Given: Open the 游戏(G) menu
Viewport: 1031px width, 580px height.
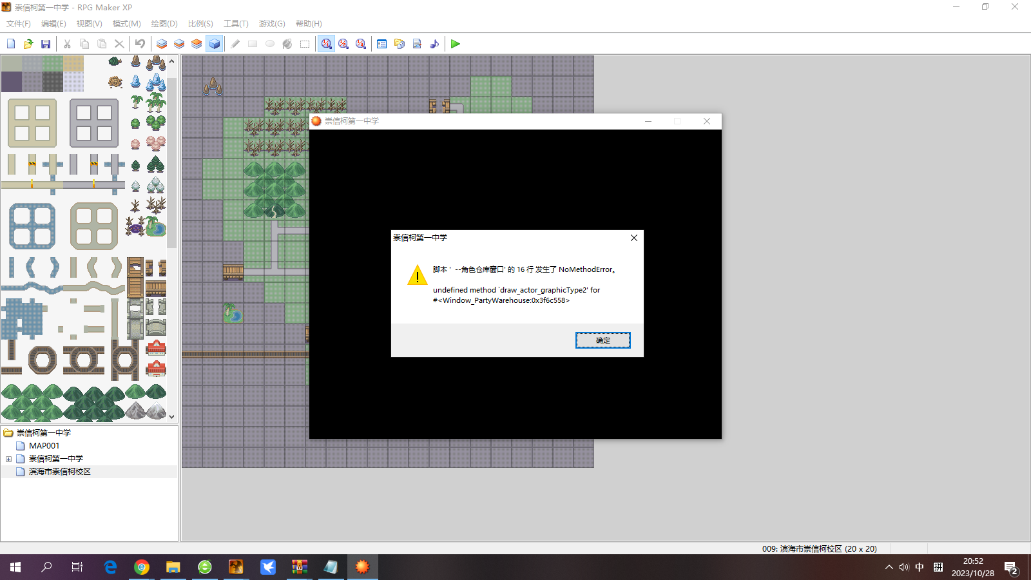Looking at the screenshot, I should click(272, 24).
